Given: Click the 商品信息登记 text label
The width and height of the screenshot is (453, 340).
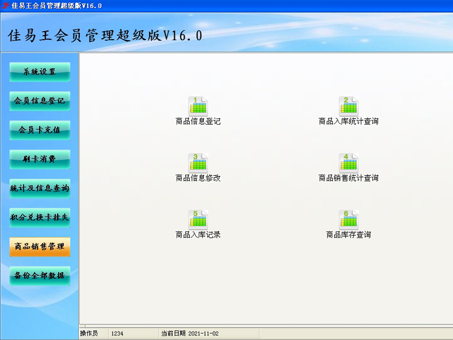Looking at the screenshot, I should coord(198,121).
